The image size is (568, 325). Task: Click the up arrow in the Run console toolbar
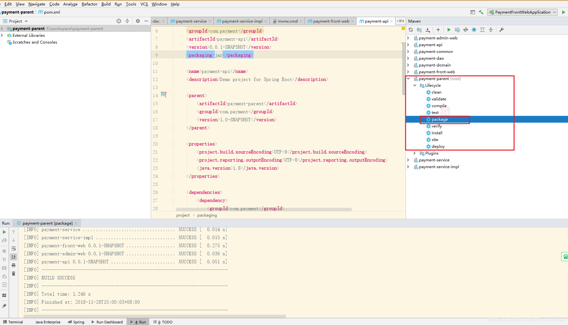point(14,232)
